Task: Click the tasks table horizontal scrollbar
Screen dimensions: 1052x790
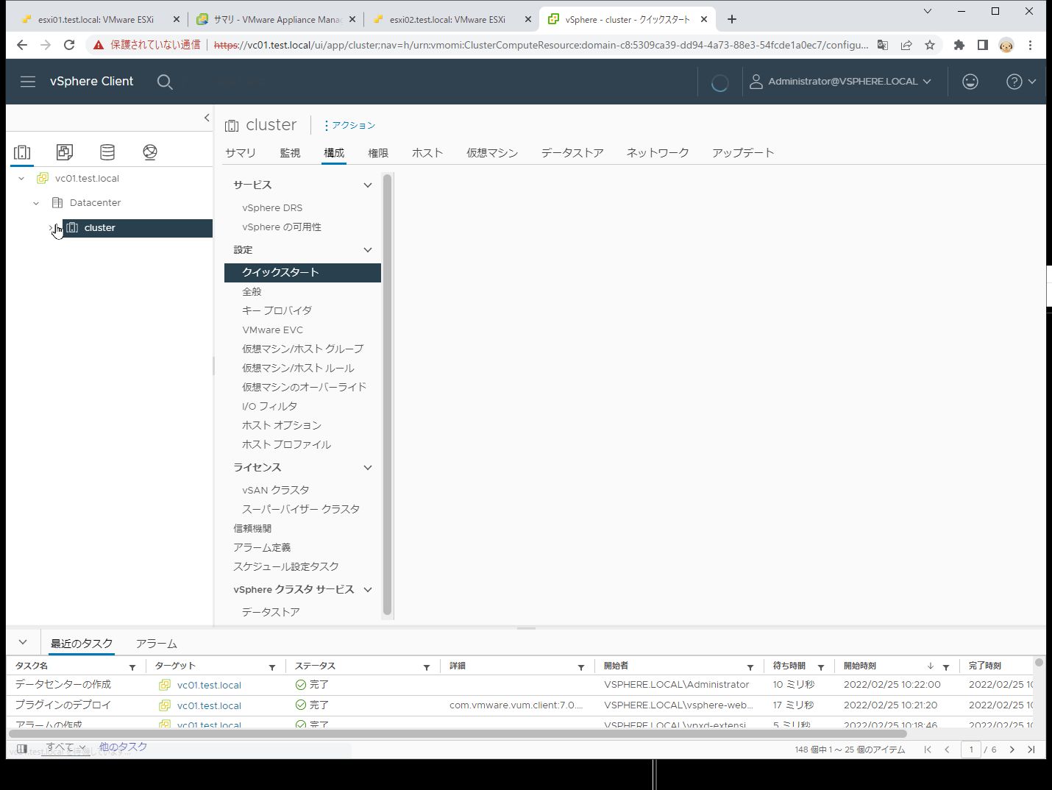Action: (x=458, y=734)
